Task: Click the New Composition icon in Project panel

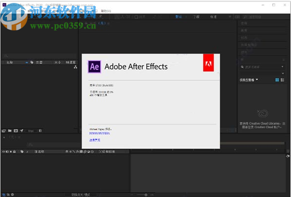Action: coord(16,131)
